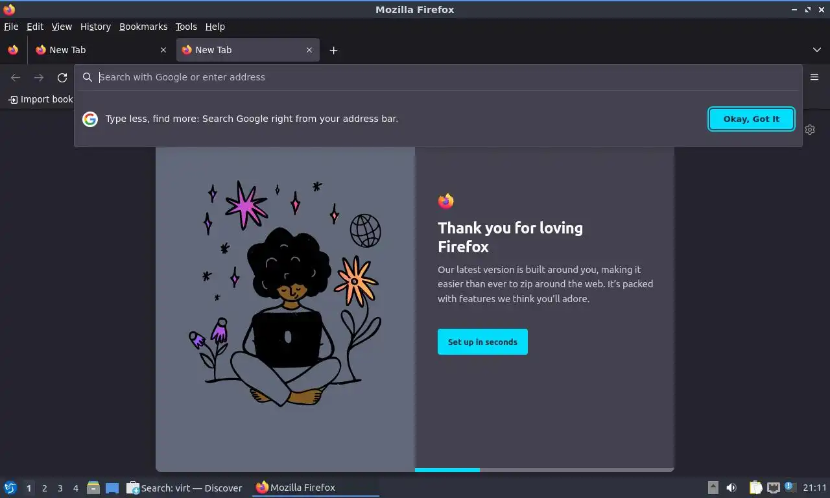Viewport: 830px width, 498px height.
Task: Select the second New Tab
Action: click(247, 50)
